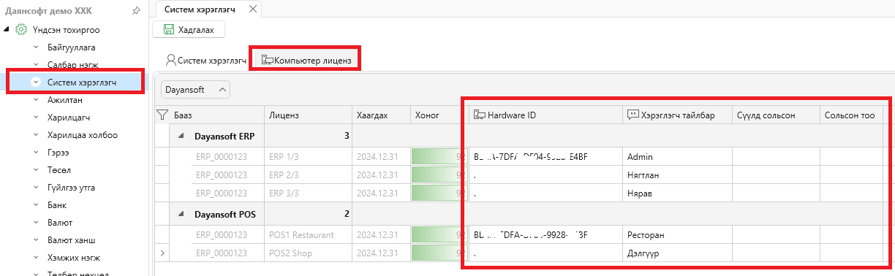Click the Хэрэглэгч тайлбар column header
This screenshot has height=276, width=895.
coord(678,115)
